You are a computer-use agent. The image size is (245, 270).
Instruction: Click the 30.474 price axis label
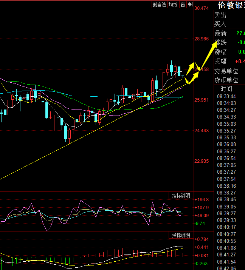[202, 8]
